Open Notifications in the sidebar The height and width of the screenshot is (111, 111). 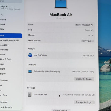(x=4, y=81)
